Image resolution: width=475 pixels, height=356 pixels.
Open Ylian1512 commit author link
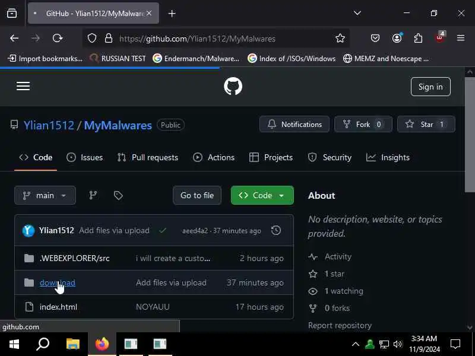coord(56,230)
